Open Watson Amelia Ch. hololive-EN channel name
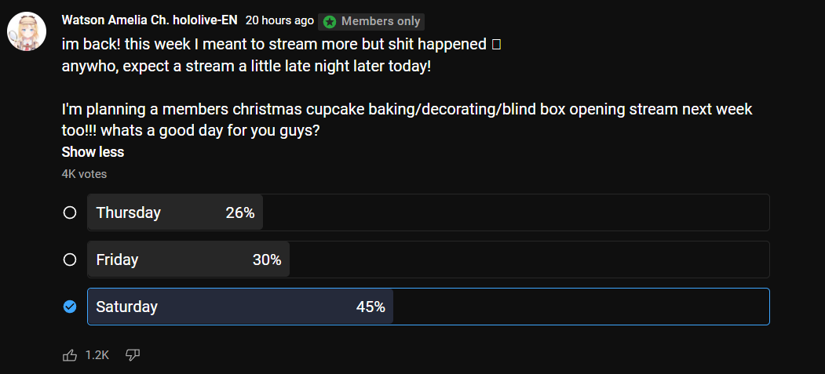Screen dimensions: 825x374 pos(149,20)
